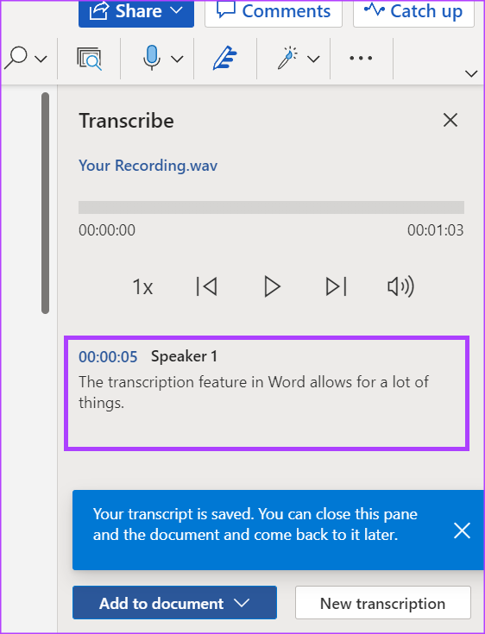
Task: Open the more options ellipsis
Action: tap(361, 59)
